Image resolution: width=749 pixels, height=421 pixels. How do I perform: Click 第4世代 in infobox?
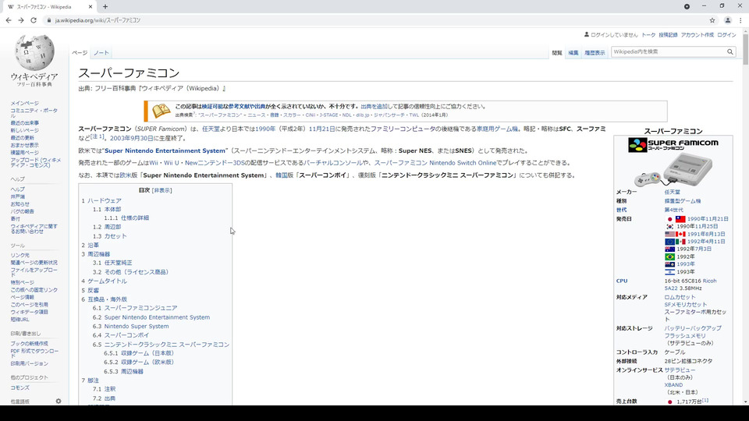pyautogui.click(x=673, y=210)
